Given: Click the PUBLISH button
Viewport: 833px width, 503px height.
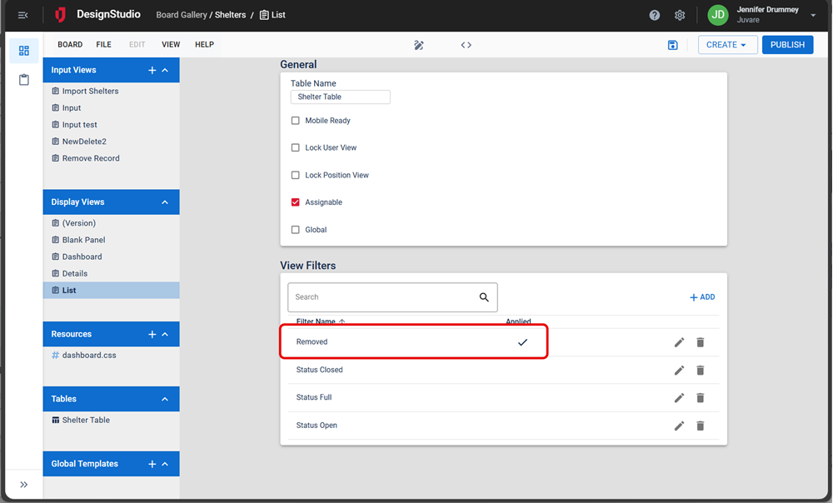Looking at the screenshot, I should point(787,45).
